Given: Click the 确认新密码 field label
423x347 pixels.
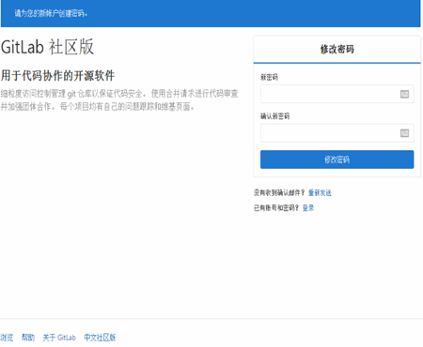Looking at the screenshot, I should point(274,116).
